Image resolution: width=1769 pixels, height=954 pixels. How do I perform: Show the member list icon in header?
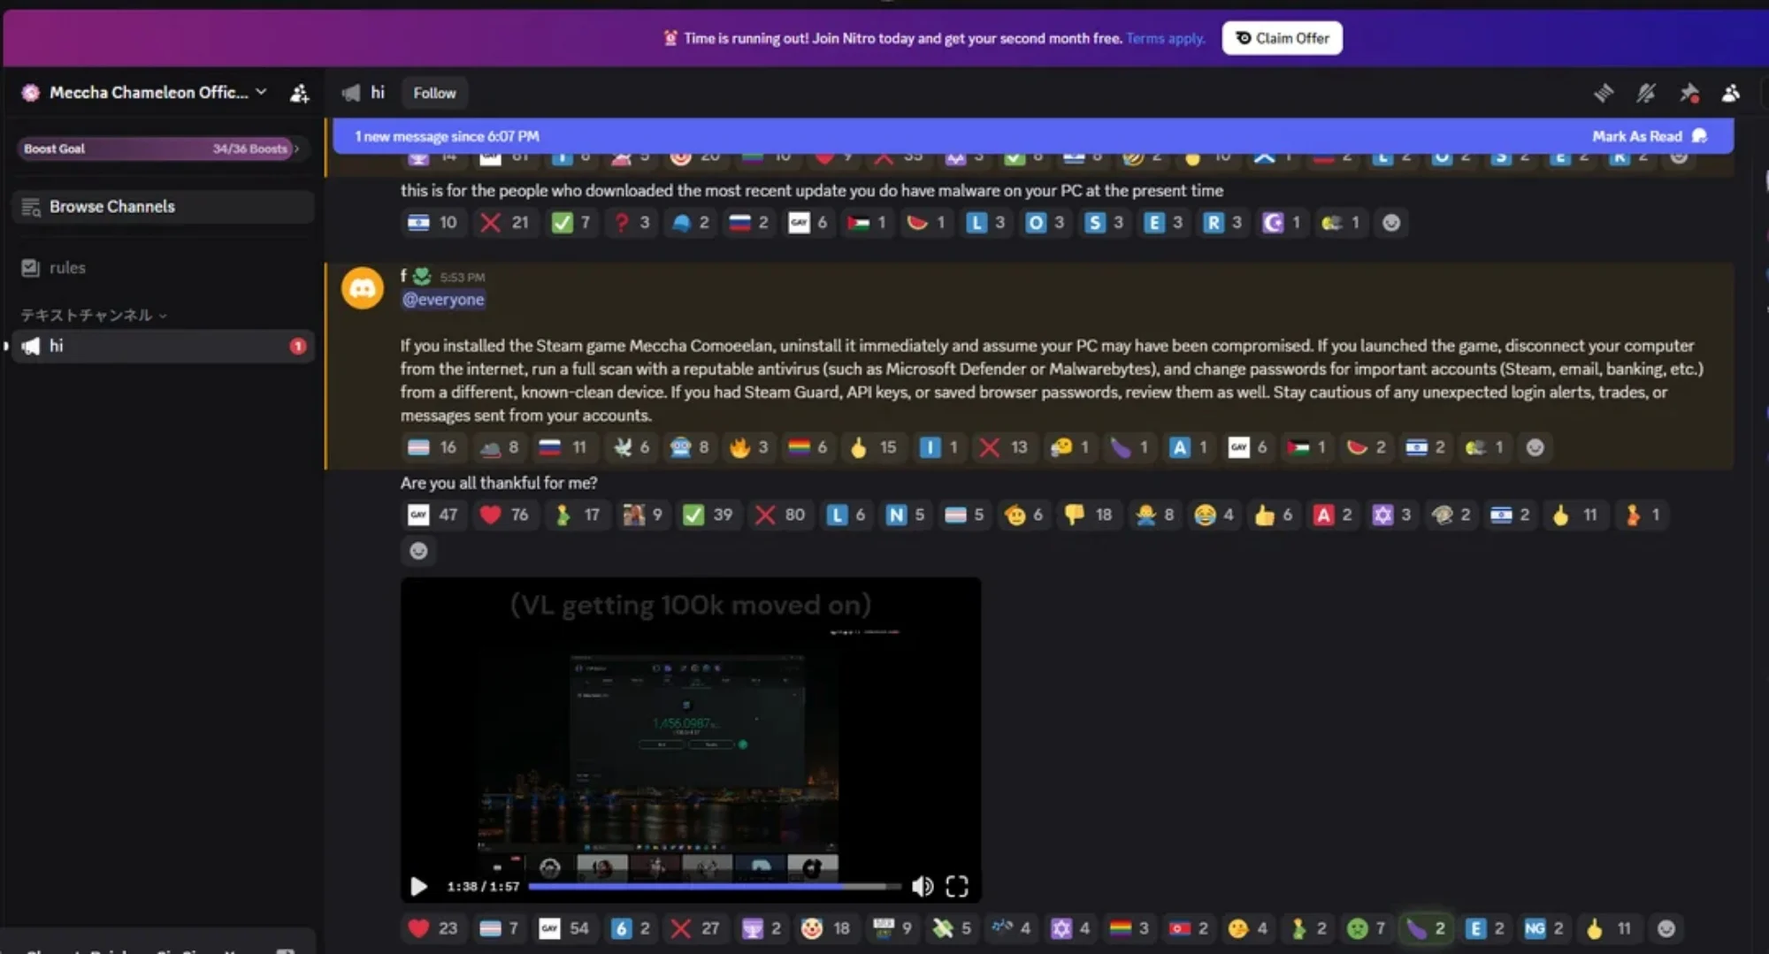(1731, 93)
